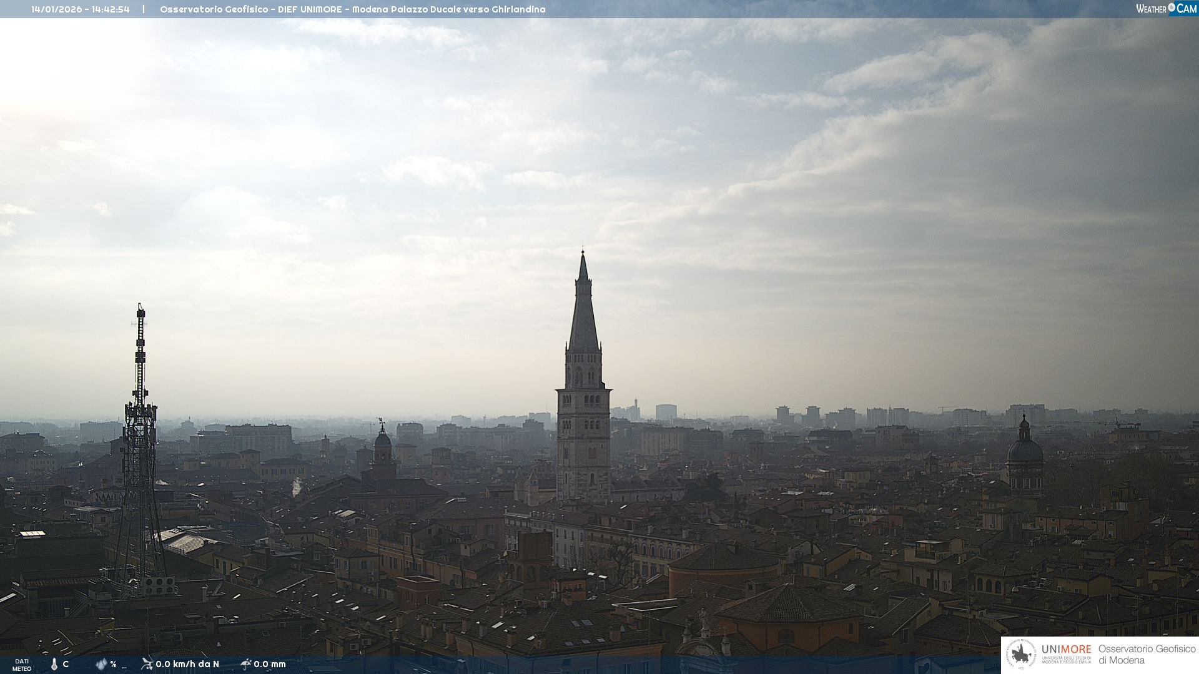Click the white steam plume from chimney
Viewport: 1199px width, 674px height.
[x=297, y=486]
